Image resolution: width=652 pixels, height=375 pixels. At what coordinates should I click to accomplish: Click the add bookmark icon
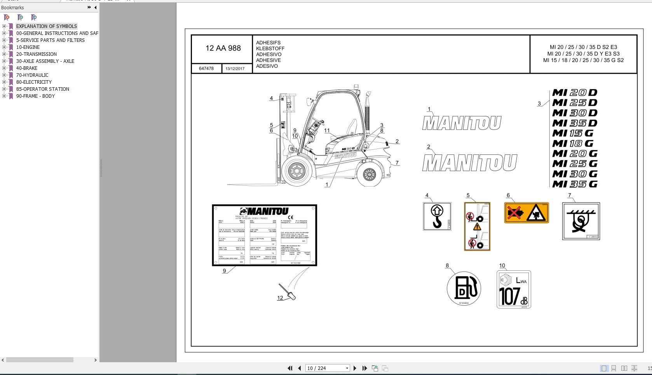click(20, 17)
